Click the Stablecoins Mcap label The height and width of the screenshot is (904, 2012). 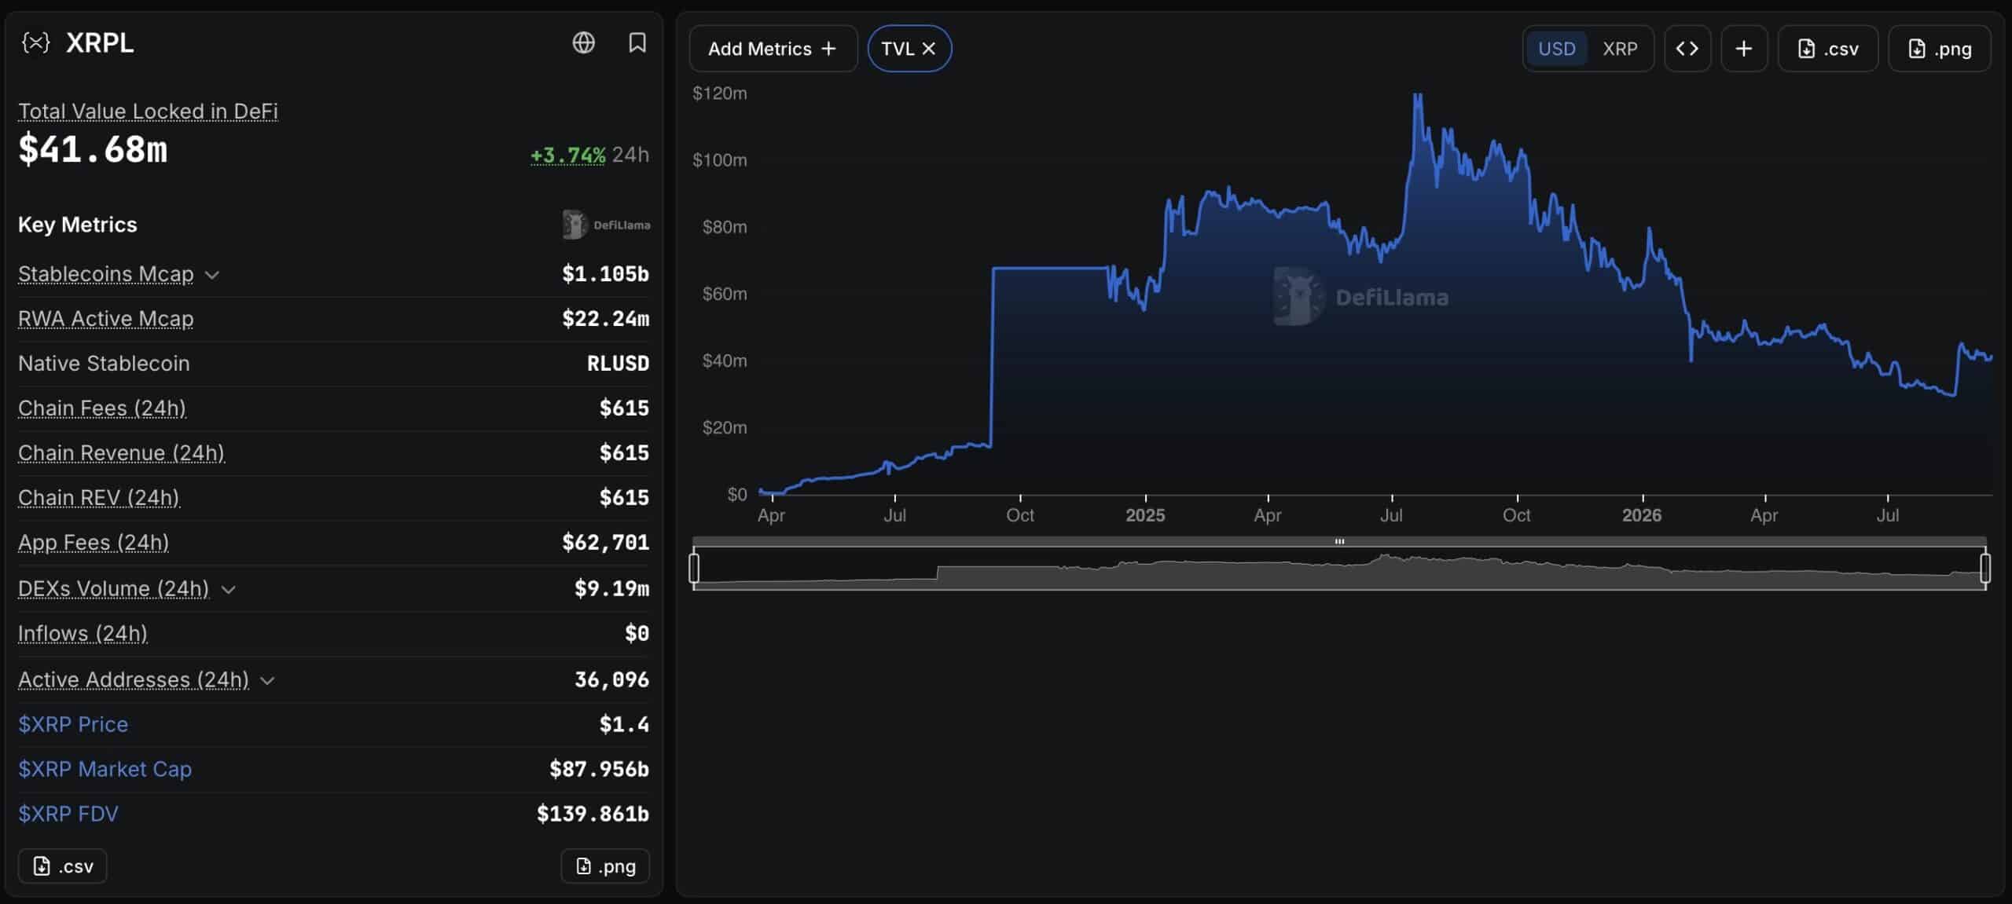tap(105, 273)
